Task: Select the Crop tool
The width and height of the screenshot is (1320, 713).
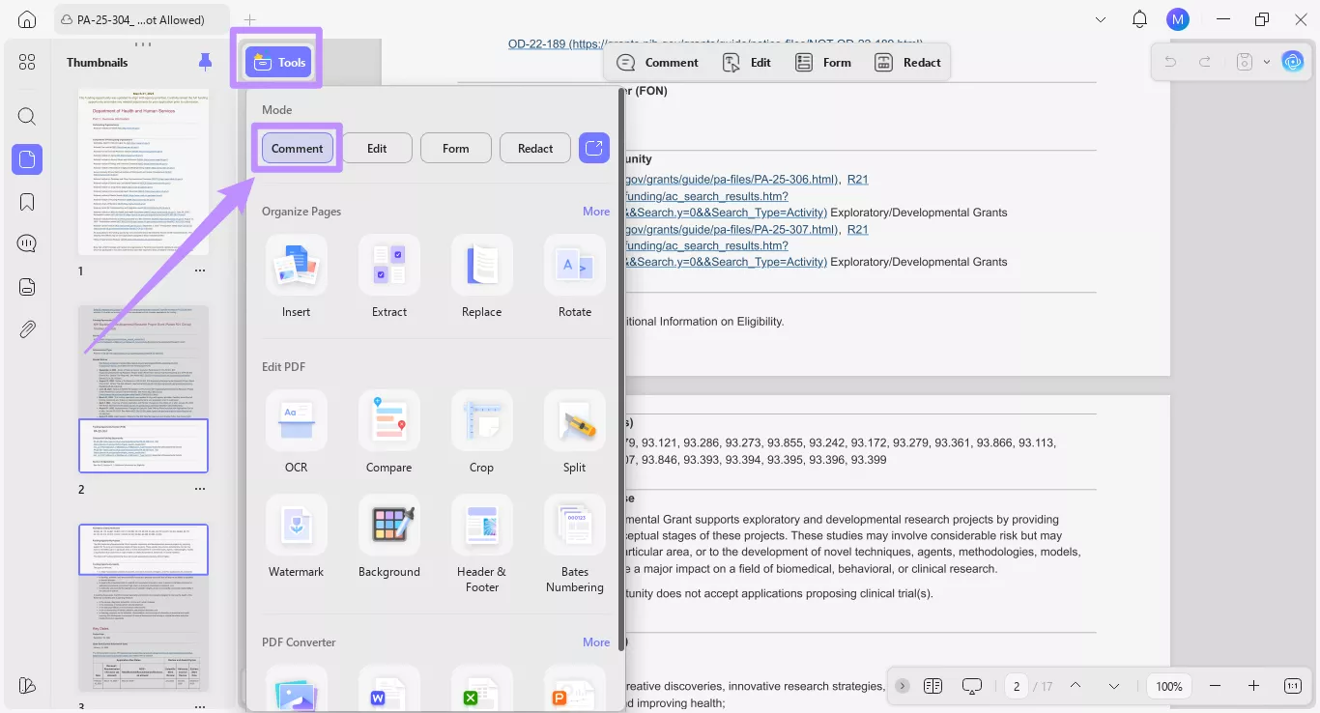Action: point(481,432)
